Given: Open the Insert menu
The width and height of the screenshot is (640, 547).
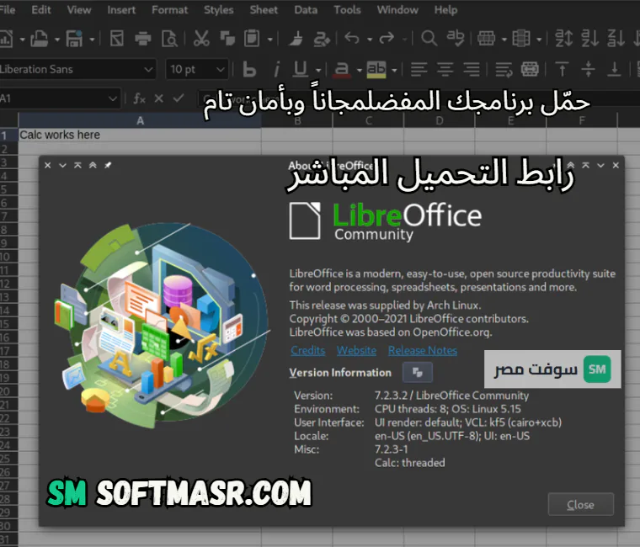Looking at the screenshot, I should pyautogui.click(x=121, y=10).
